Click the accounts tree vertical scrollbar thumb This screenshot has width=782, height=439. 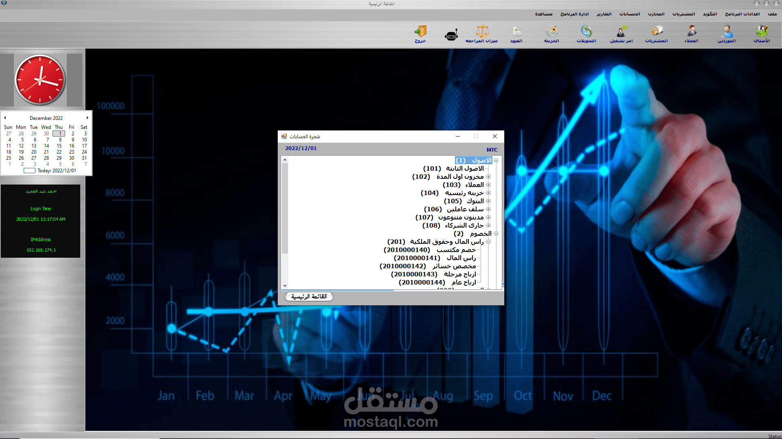(285, 208)
